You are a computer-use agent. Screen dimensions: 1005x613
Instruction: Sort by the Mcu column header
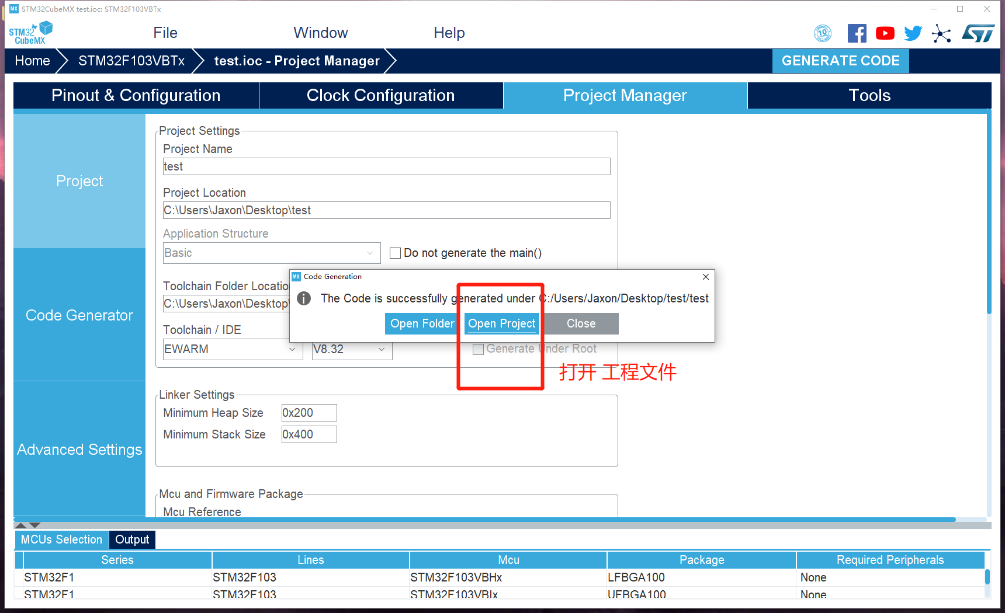[x=509, y=560]
